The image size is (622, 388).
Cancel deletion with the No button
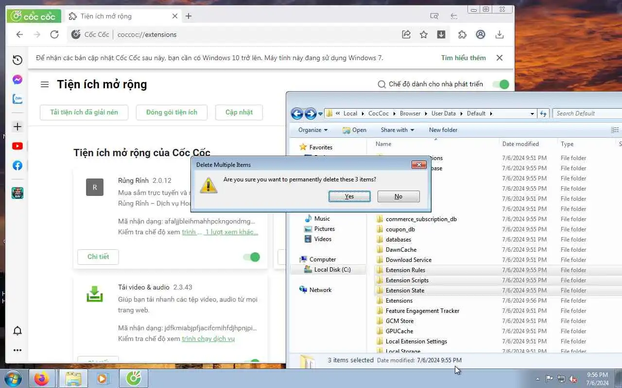tap(398, 196)
